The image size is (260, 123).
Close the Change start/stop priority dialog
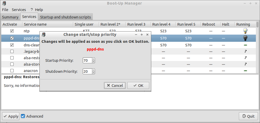[x=147, y=35]
